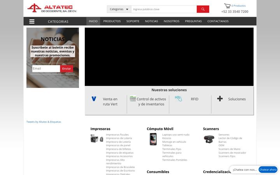Open Scanners de Mano link
The width and height of the screenshot is (280, 175).
229,149
